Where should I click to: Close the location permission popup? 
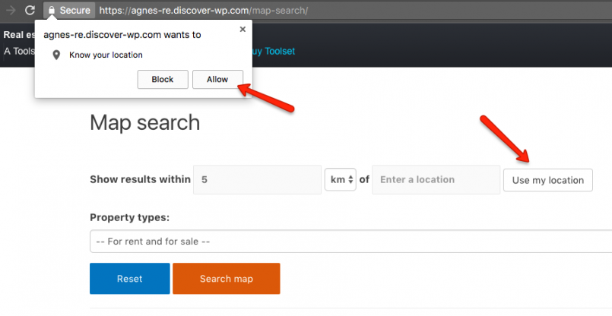[243, 30]
